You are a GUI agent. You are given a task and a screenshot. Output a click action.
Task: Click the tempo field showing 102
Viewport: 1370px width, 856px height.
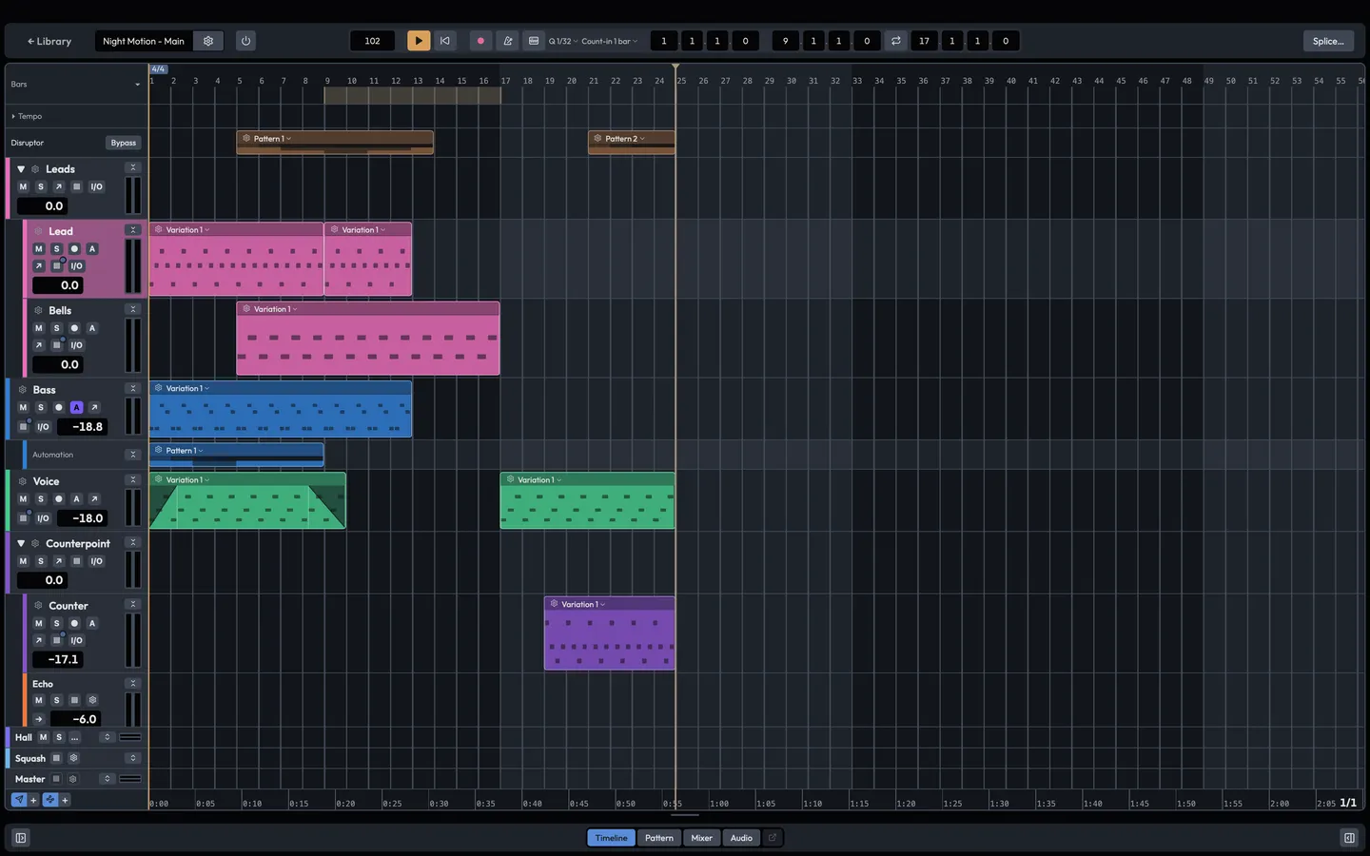[x=372, y=41]
